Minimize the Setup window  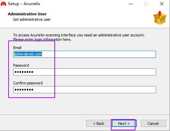(x=131, y=4)
